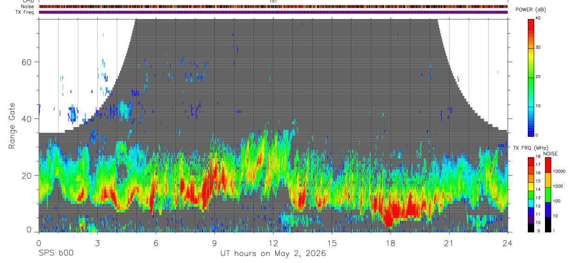Select the green 100 noise swatch
571x263 pixels.
click(x=548, y=195)
